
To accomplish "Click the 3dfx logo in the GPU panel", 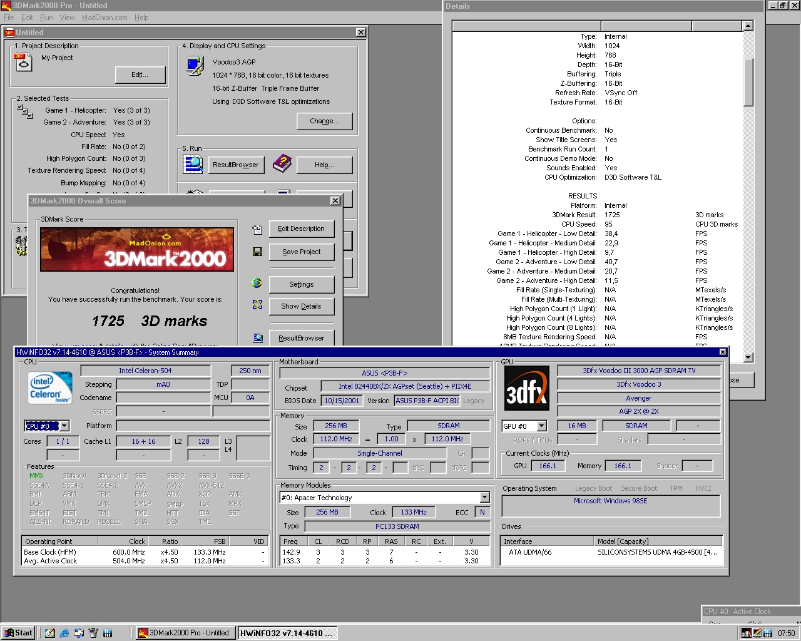I will [526, 388].
